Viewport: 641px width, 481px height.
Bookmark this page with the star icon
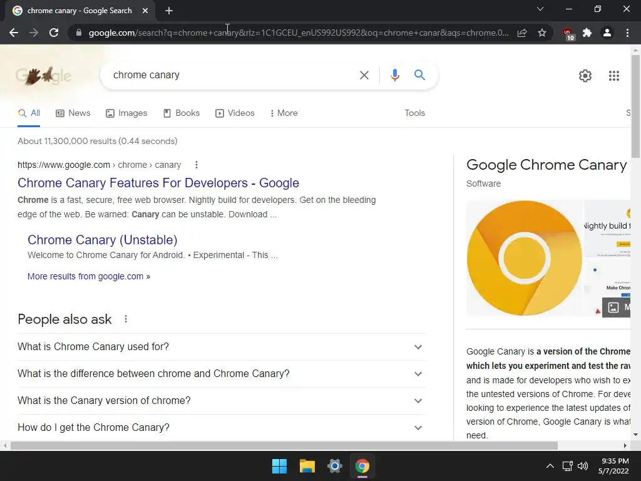[542, 33]
